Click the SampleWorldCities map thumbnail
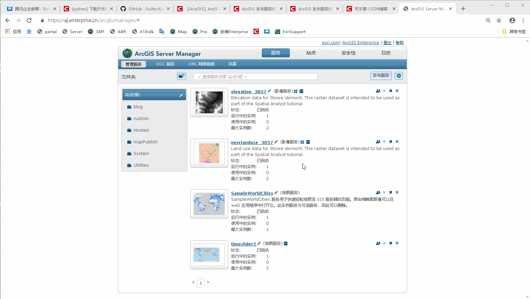Image resolution: width=530 pixels, height=299 pixels. [209, 204]
